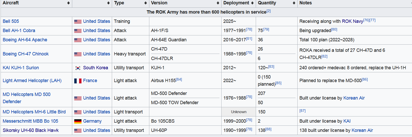Image resolution: width=412 pixels, height=137 pixels.
Task: Open citation [76] in Bell 505 notes
Action: [x=366, y=20]
